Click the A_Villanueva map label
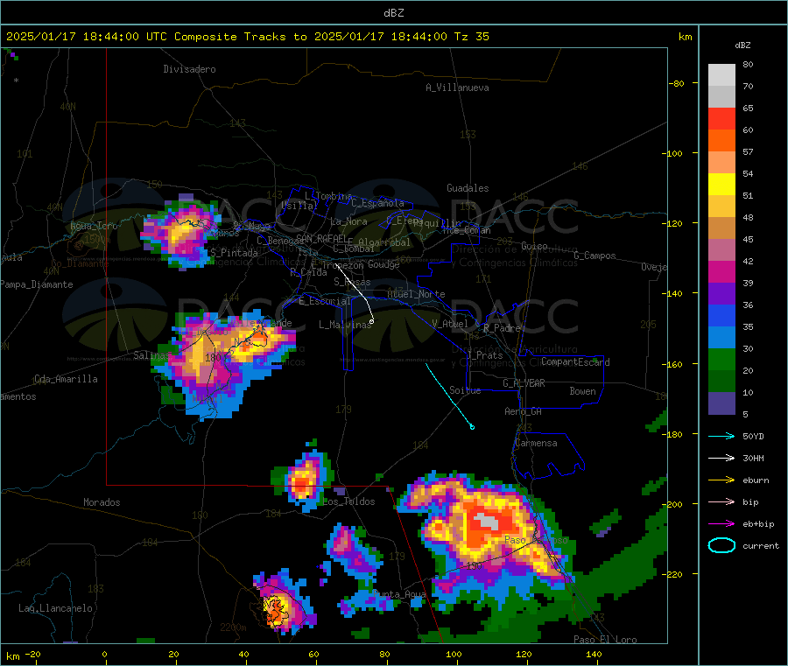This screenshot has width=788, height=666. coord(457,88)
